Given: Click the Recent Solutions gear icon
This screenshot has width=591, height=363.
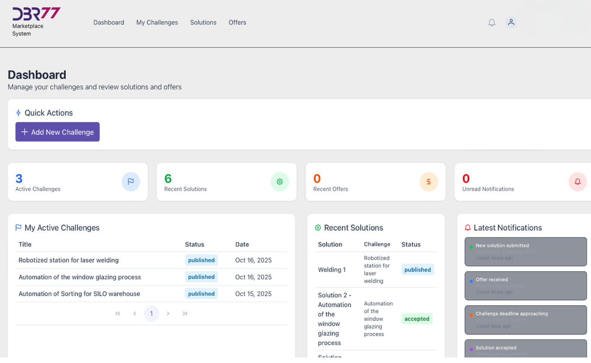Looking at the screenshot, I should coord(280,182).
